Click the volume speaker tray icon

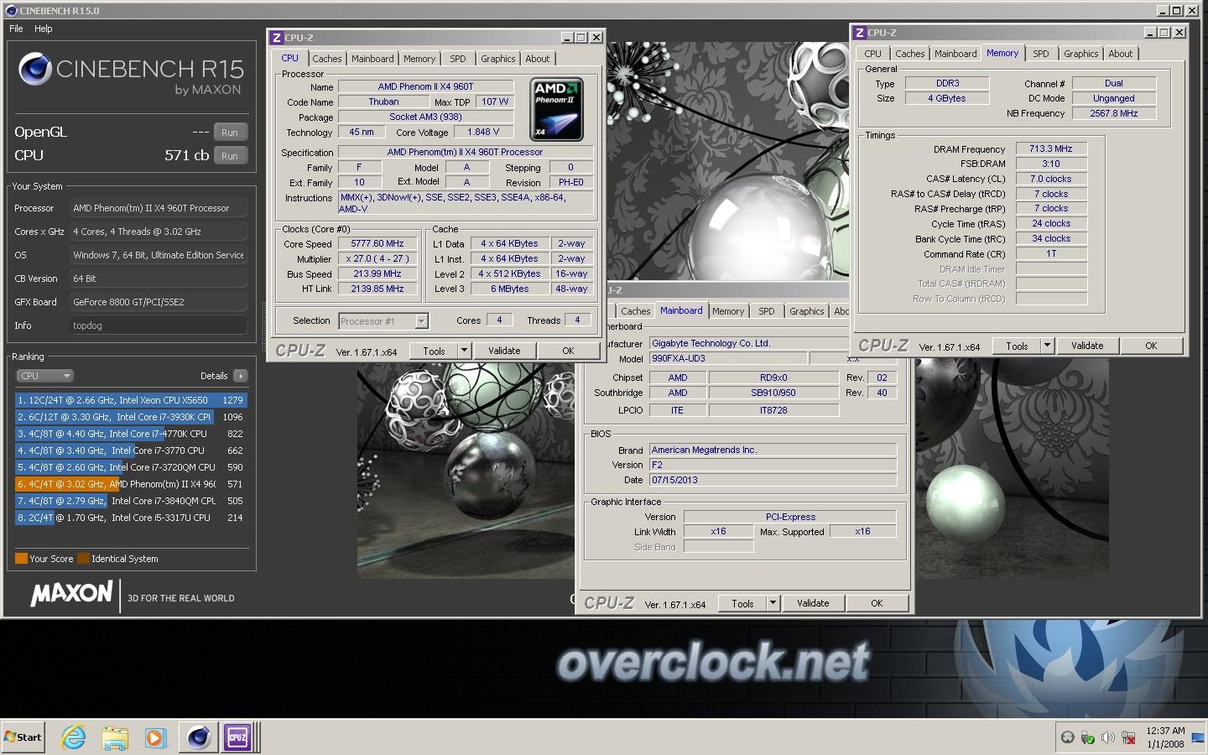point(1107,737)
